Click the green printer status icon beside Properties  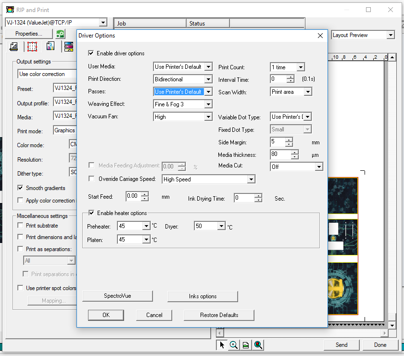tap(61, 34)
